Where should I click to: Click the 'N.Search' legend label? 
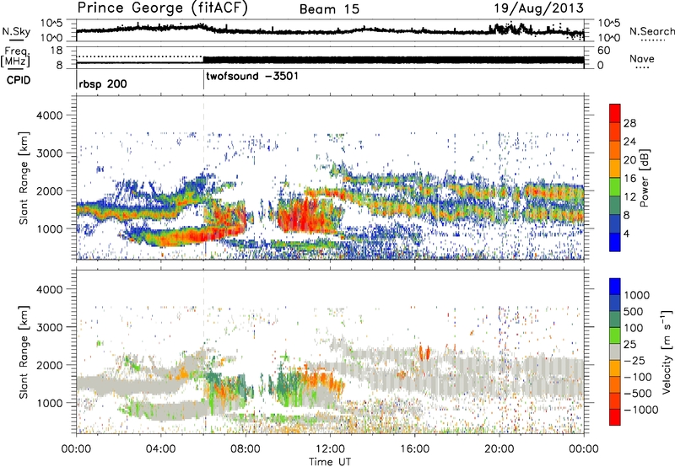click(651, 31)
